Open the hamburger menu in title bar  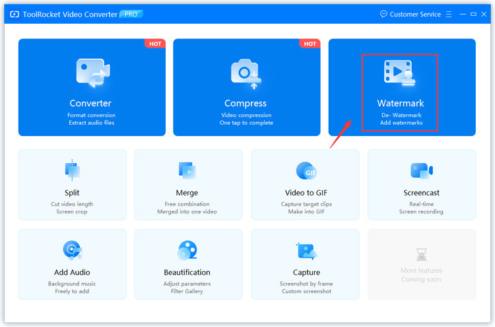[x=449, y=15]
